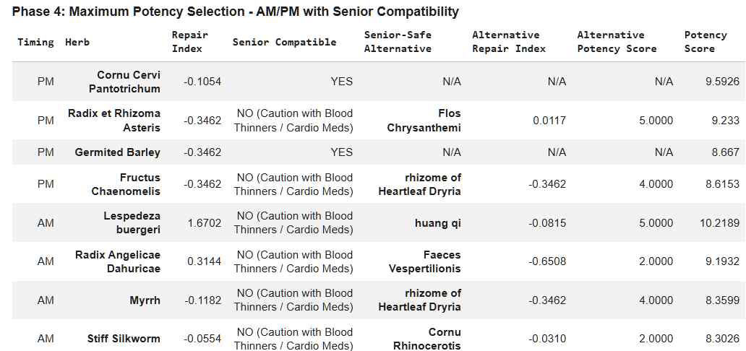The height and width of the screenshot is (351, 746).
Task: Select the Senior-Safe Alternative column header
Action: pos(398,42)
